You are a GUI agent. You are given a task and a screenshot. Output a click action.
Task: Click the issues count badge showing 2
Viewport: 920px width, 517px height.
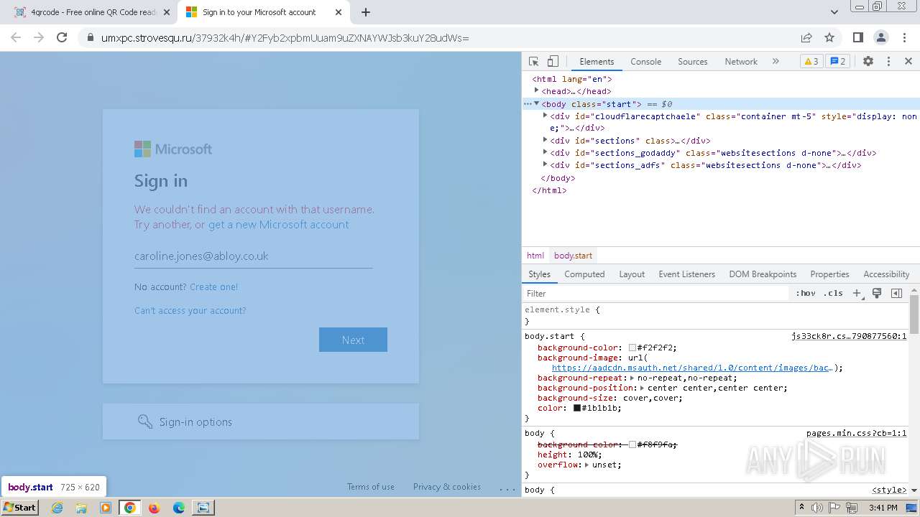838,62
